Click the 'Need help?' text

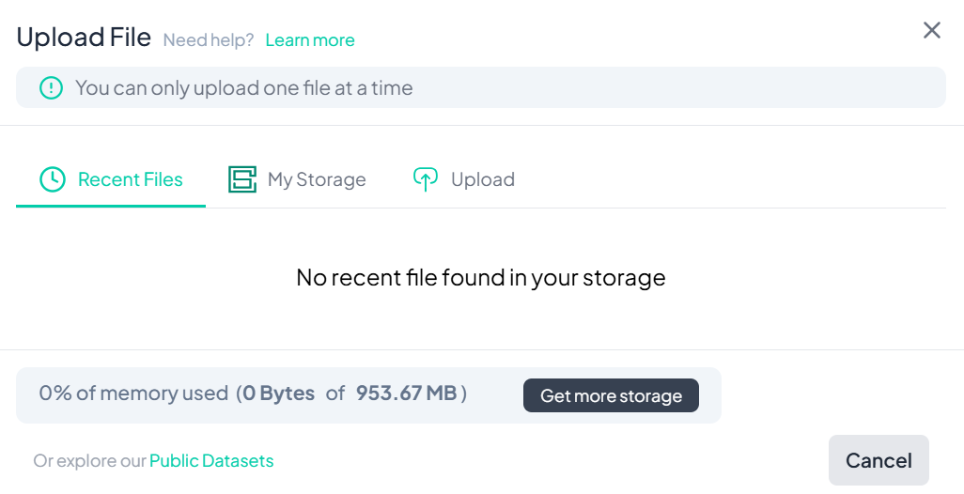point(209,40)
